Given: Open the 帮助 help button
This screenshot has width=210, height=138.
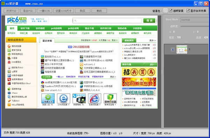Looking at the screenshot, I should click(x=99, y=11).
